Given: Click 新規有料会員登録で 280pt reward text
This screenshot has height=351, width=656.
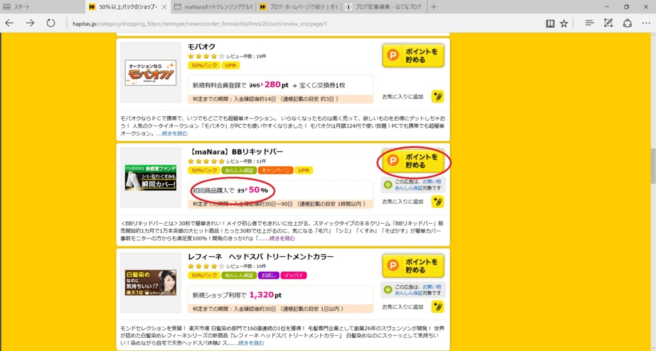Looking at the screenshot, I should coord(241,85).
